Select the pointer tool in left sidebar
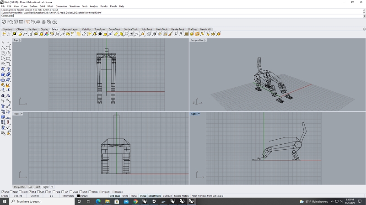The image size is (366, 205). [x=3, y=42]
